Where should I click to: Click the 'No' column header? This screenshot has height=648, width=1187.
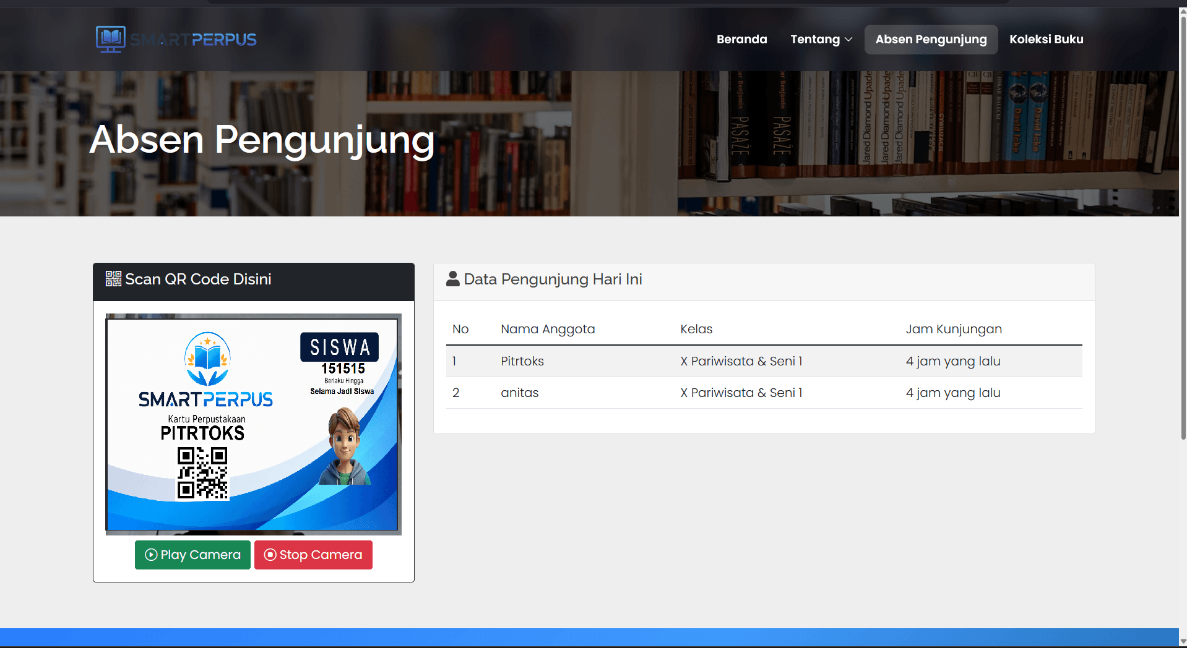coord(460,329)
